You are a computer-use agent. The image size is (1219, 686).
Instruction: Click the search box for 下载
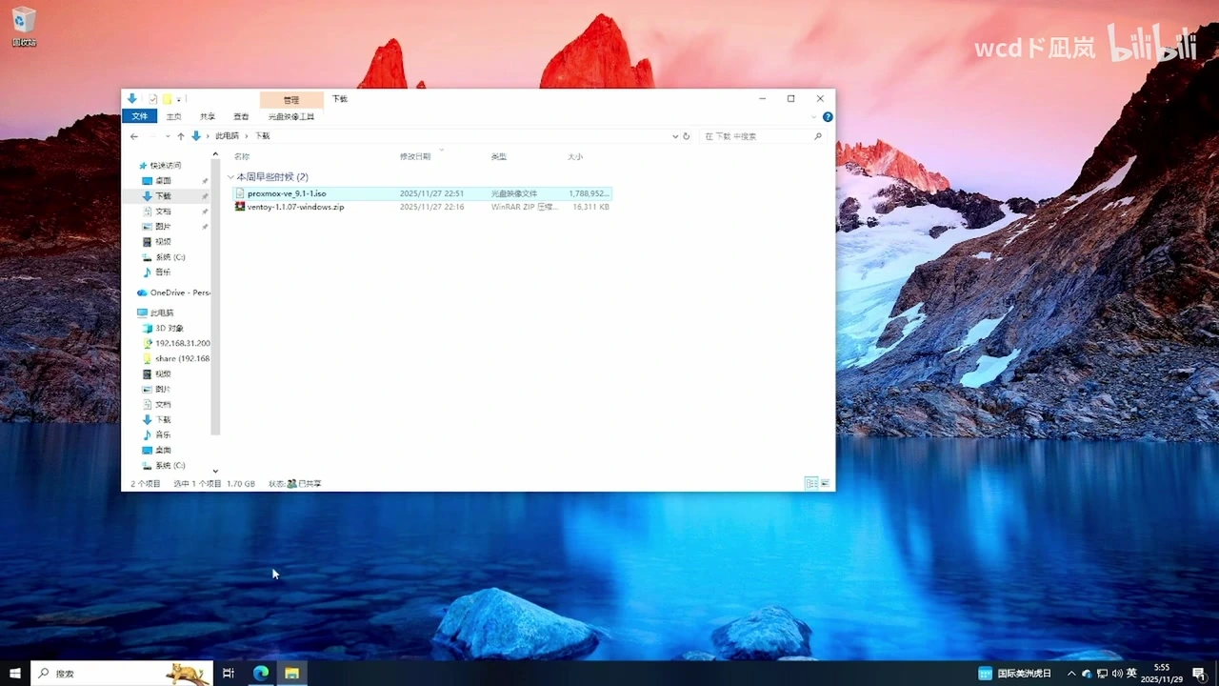(762, 136)
